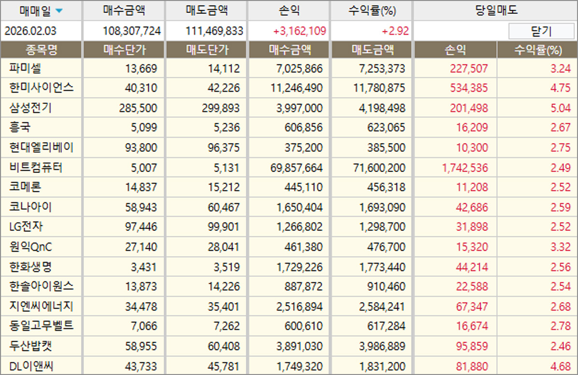This screenshot has width=578, height=375.
Task: Click the 수익률(%) summary header
Action: point(372,11)
